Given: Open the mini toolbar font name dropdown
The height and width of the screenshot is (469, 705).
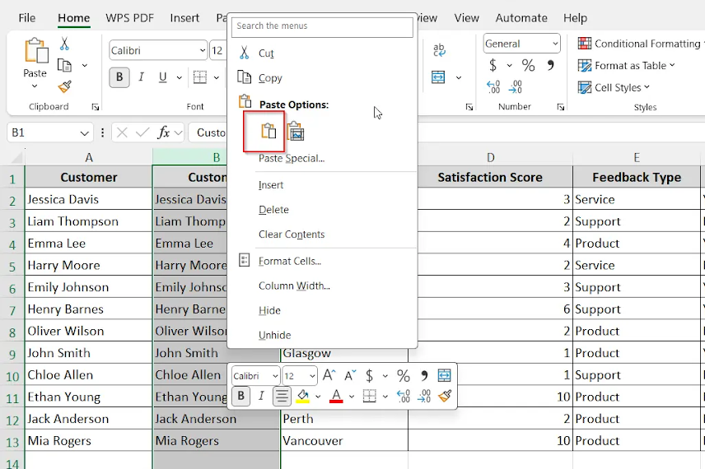Looking at the screenshot, I should click(x=275, y=376).
